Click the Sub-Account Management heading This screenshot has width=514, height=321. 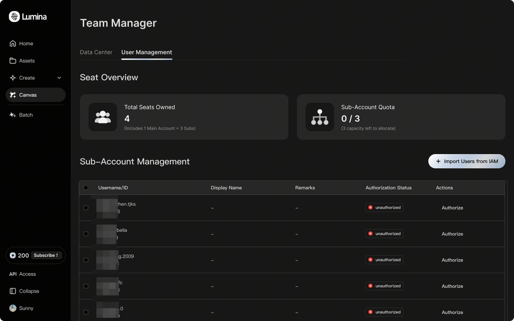[x=135, y=161]
